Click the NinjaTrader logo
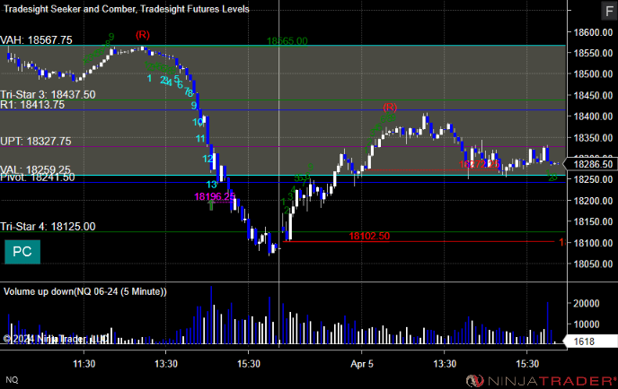618x389 pixels. tap(541, 380)
